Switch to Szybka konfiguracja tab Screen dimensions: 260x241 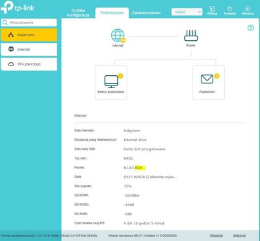78,13
